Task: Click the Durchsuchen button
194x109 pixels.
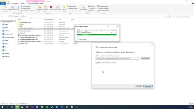Action: click(x=145, y=58)
